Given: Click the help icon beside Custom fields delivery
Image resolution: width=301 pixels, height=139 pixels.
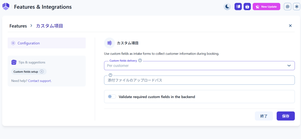Looking at the screenshot, I should click(x=140, y=60).
